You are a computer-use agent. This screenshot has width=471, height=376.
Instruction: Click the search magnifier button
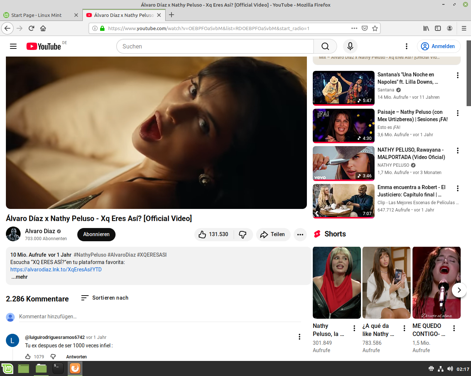[x=325, y=46]
